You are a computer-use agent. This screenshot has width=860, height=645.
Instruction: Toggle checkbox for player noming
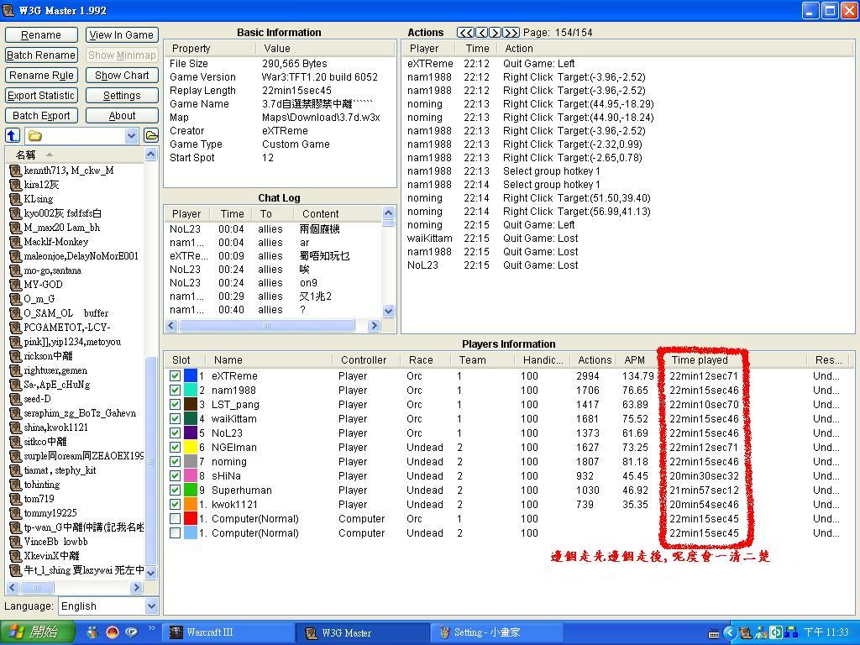(175, 462)
